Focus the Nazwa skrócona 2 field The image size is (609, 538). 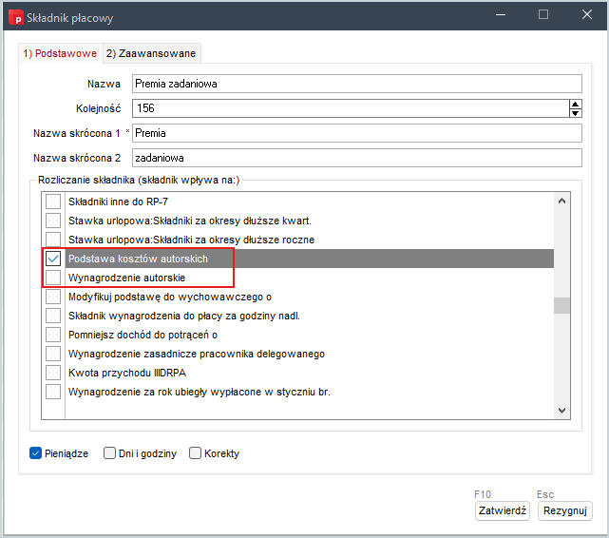(356, 158)
